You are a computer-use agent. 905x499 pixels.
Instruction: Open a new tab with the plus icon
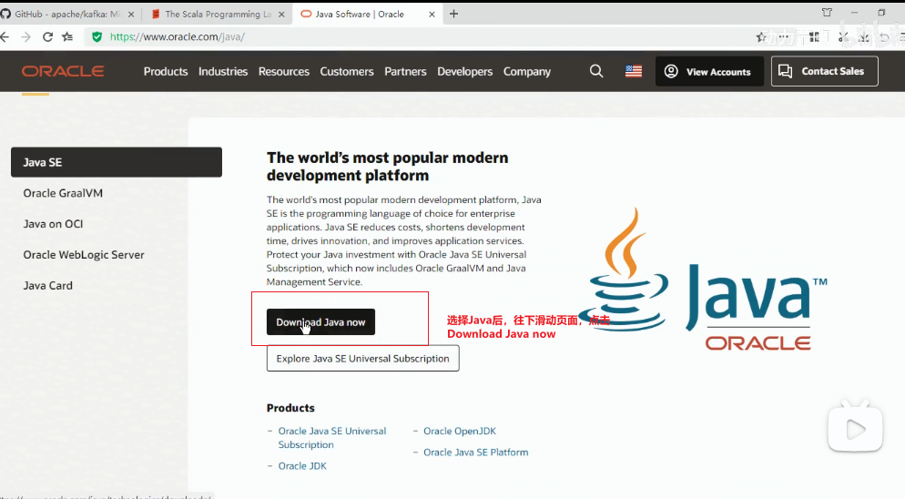[453, 14]
